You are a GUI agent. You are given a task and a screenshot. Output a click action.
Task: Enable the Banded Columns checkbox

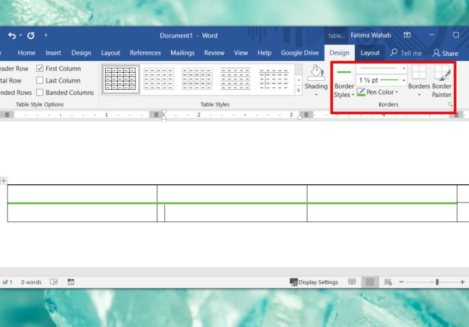pos(40,93)
